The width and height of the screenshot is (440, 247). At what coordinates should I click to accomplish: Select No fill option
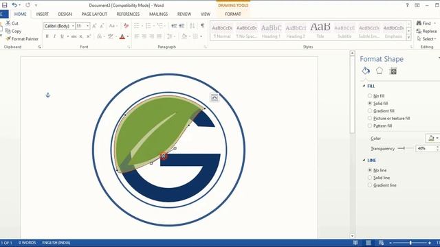tap(376, 96)
